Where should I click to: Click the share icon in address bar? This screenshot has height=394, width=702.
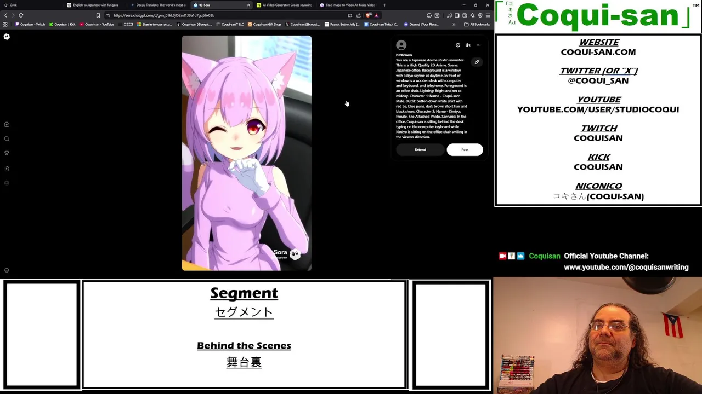[358, 15]
